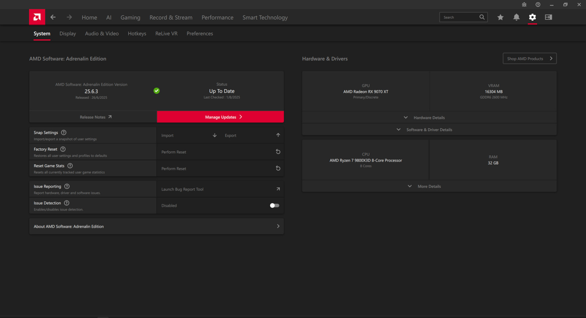Screen dimensions: 586x318
Task: Switch to the Preferences tab
Action: [x=200, y=34]
